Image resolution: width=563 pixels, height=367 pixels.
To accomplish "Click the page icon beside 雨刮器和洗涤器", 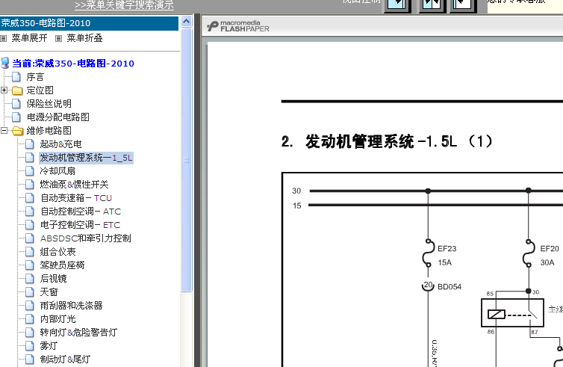I will coord(30,306).
